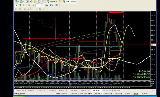Click the New Order button
The height and width of the screenshot is (97, 160).
pos(52,2)
